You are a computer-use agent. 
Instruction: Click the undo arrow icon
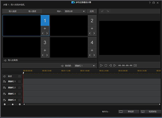103,11
